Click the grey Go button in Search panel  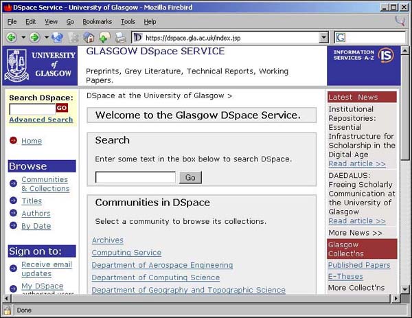click(190, 177)
